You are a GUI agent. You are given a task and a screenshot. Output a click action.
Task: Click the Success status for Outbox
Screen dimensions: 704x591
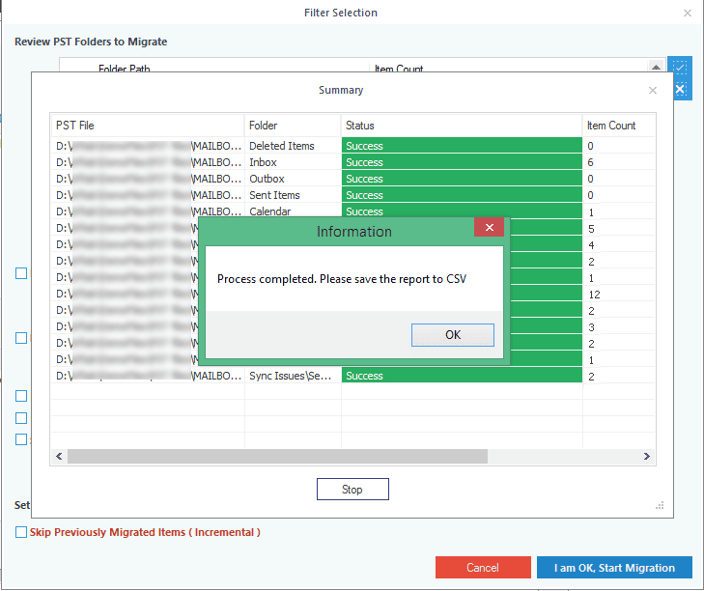click(462, 179)
